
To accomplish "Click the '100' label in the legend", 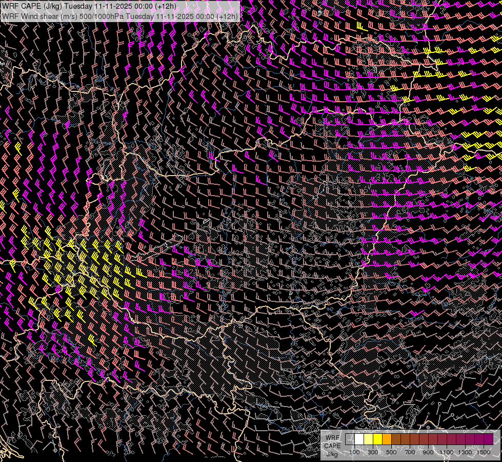I will pos(354,452).
